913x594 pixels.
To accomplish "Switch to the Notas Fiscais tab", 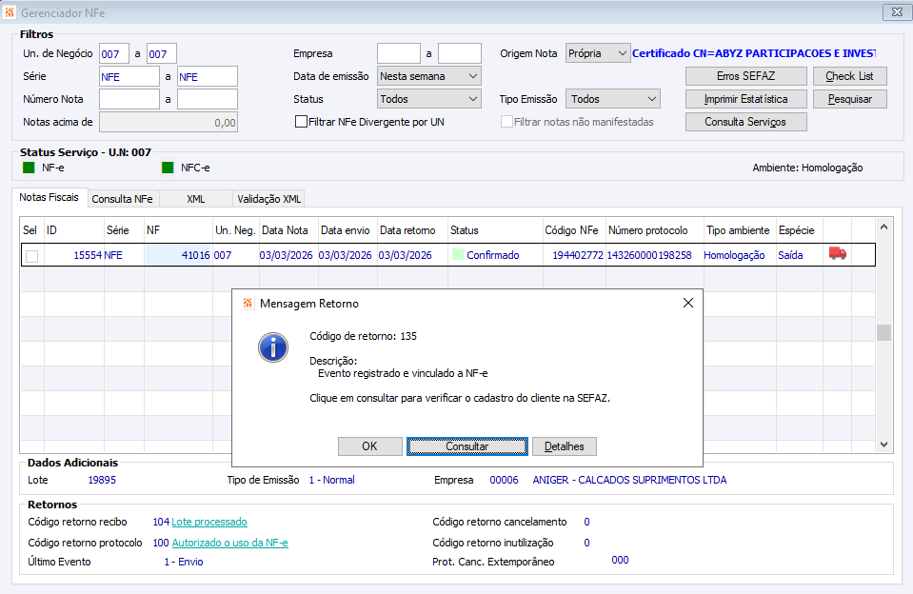I will [49, 197].
